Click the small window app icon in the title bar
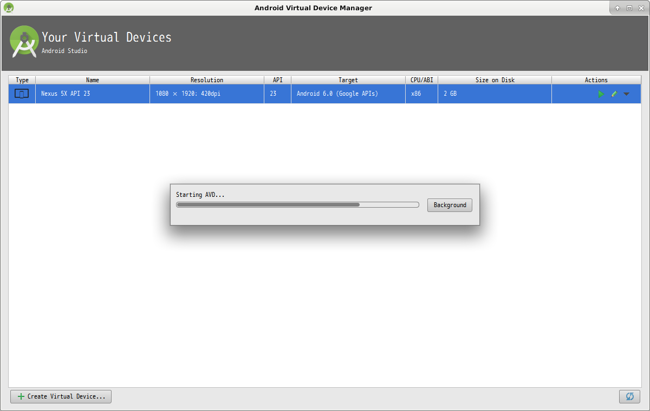Screen dimensions: 650x411 coord(9,8)
